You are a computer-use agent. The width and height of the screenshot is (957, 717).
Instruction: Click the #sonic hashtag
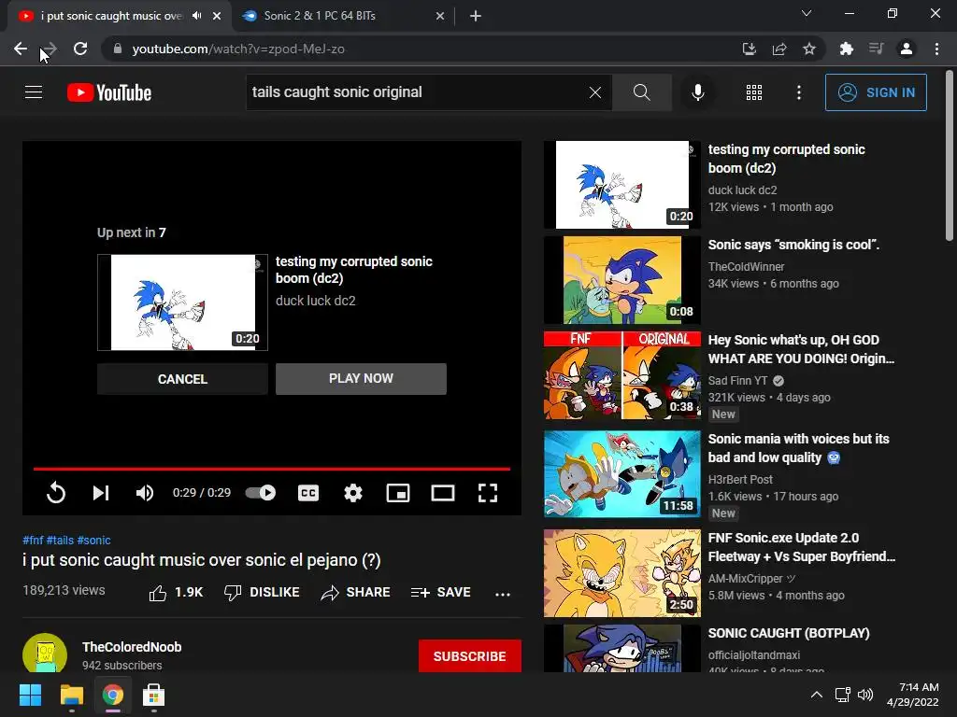(x=94, y=541)
